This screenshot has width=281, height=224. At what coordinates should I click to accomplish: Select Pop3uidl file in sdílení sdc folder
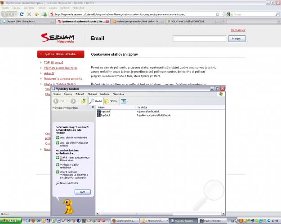103,116
